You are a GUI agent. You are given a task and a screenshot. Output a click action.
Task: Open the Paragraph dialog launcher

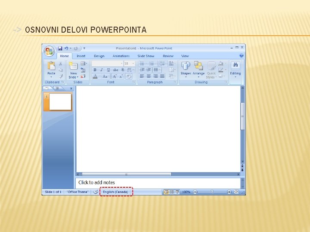coord(175,82)
